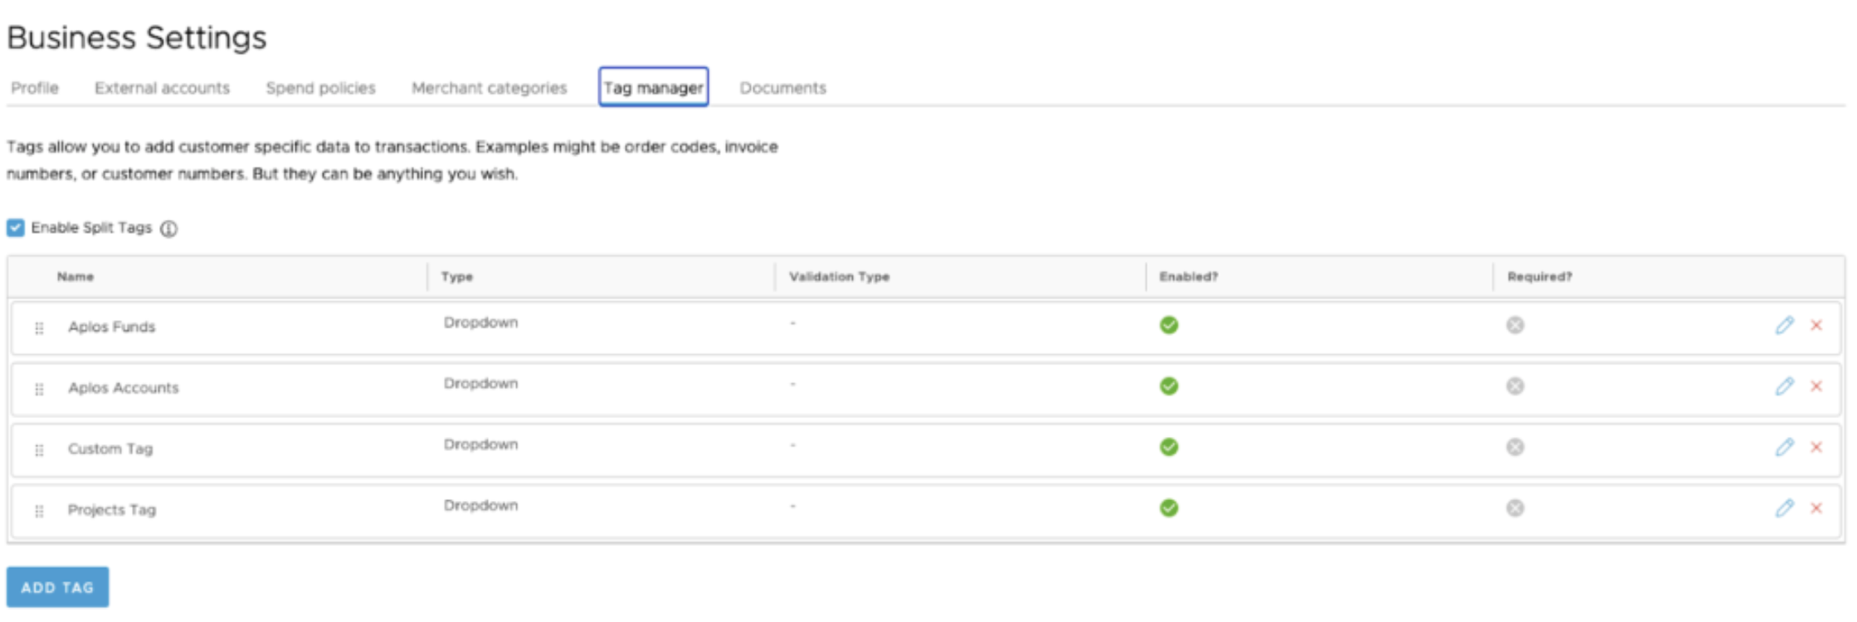Open the Documents tab
The width and height of the screenshot is (1857, 622).
pos(782,88)
